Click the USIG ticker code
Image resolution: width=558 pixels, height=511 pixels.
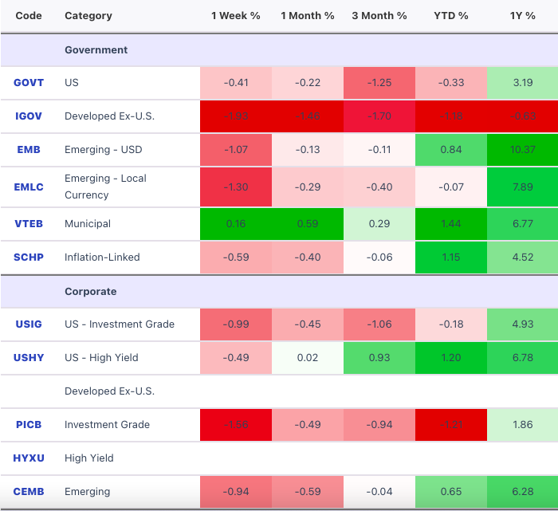29,324
